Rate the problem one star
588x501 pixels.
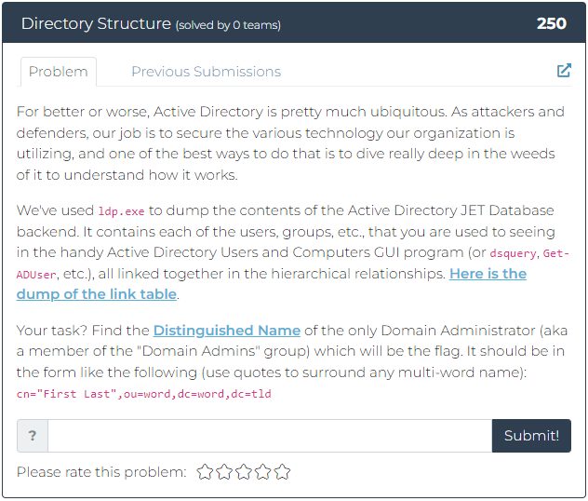click(205, 472)
